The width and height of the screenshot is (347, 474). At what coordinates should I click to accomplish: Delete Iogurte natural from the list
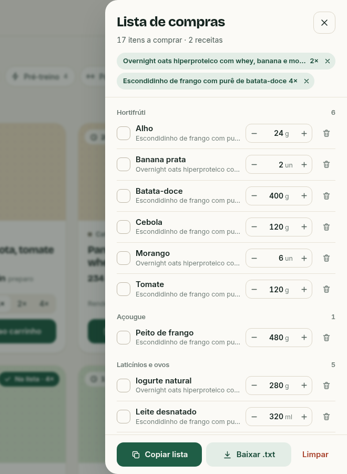pos(326,386)
